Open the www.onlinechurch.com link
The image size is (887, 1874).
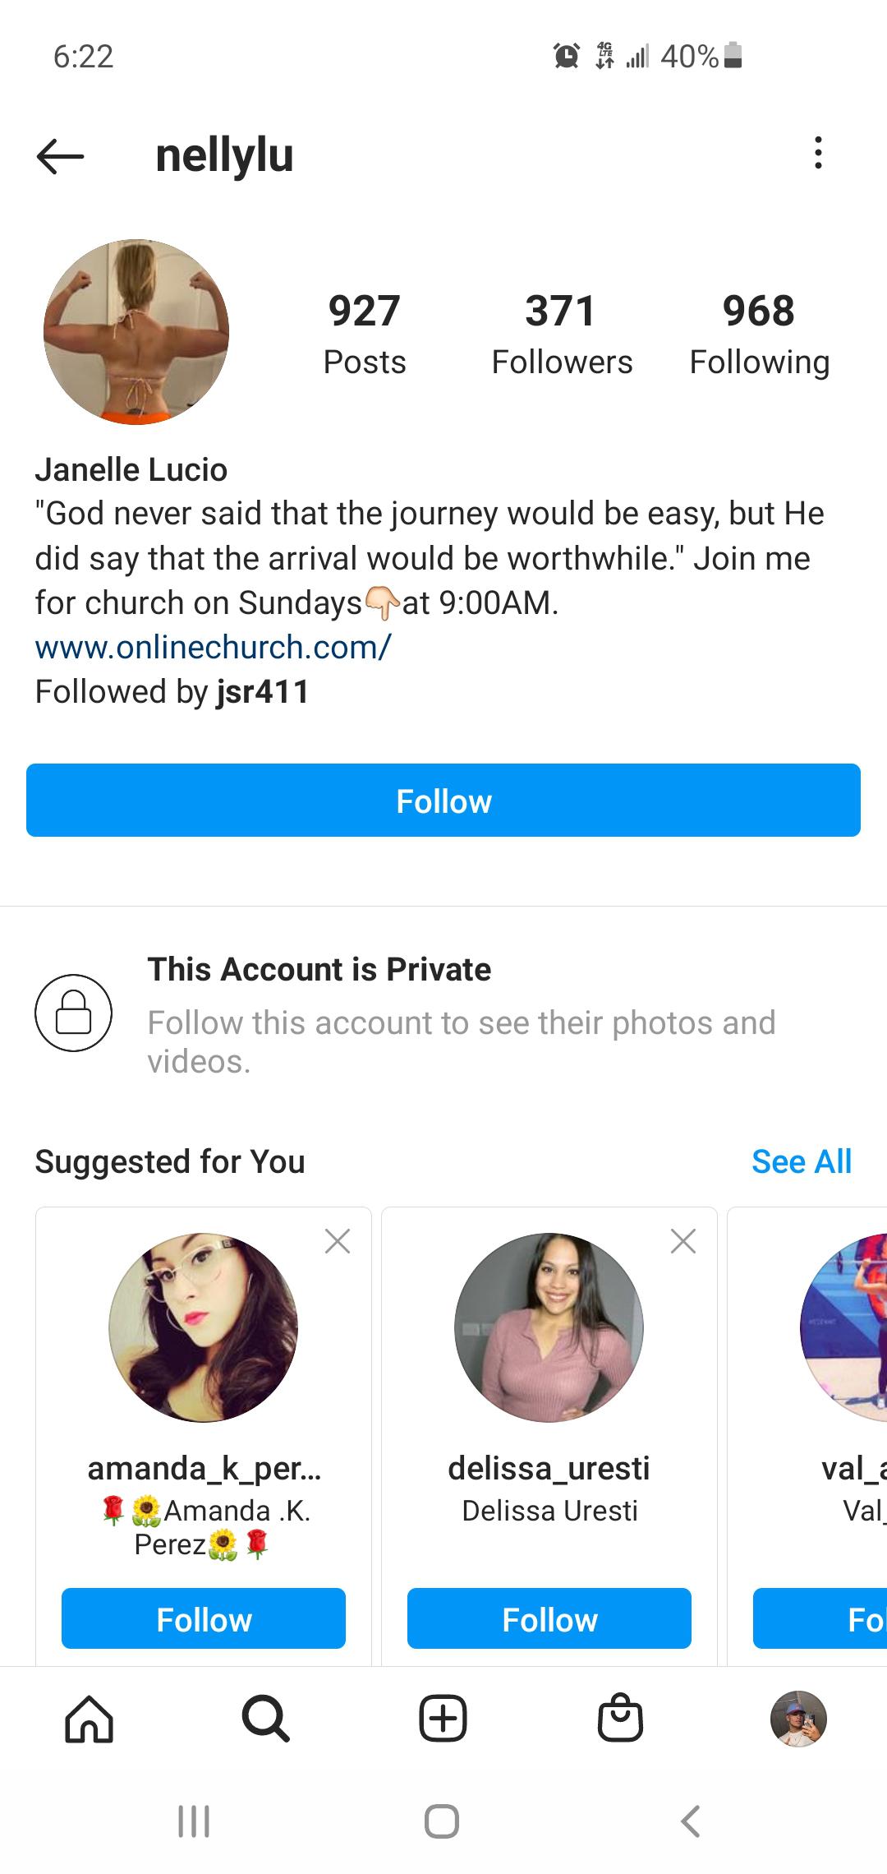coord(214,648)
